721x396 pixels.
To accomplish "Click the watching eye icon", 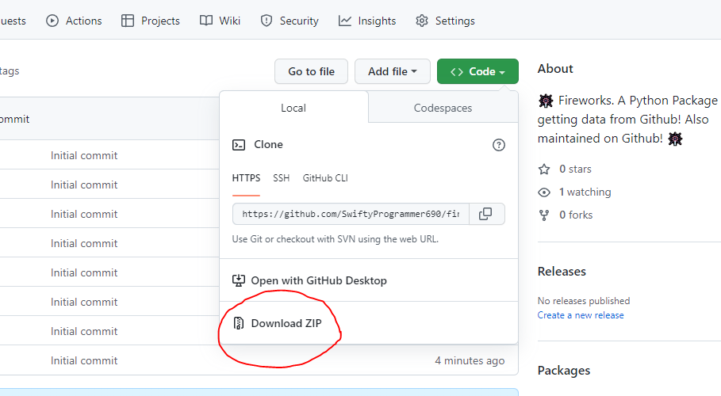I will pyautogui.click(x=544, y=192).
